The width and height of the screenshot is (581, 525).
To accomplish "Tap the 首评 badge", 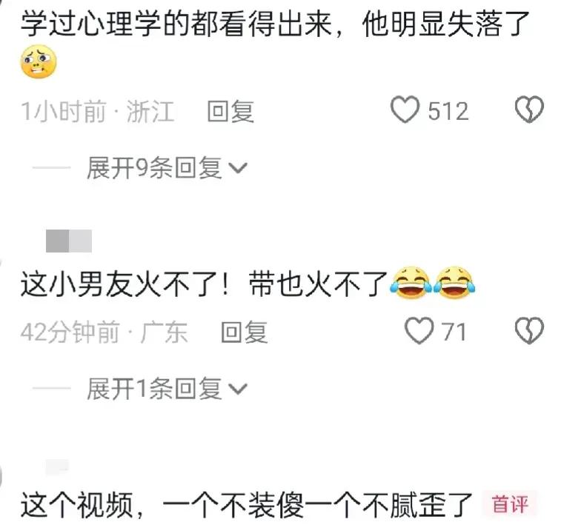I will (x=510, y=504).
